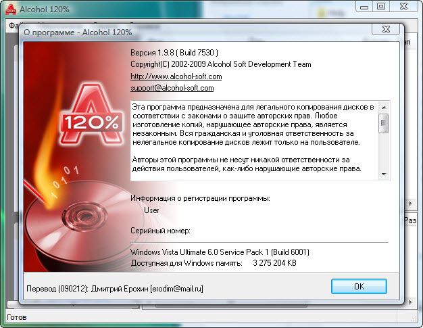This screenshot has width=423, height=328.
Task: Click paragraph starting 'Авторы этой программы'
Action: [x=247, y=164]
